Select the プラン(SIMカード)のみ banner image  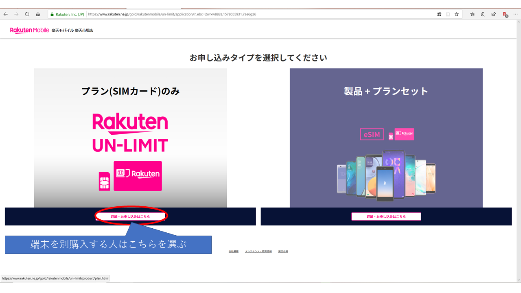[x=130, y=138]
